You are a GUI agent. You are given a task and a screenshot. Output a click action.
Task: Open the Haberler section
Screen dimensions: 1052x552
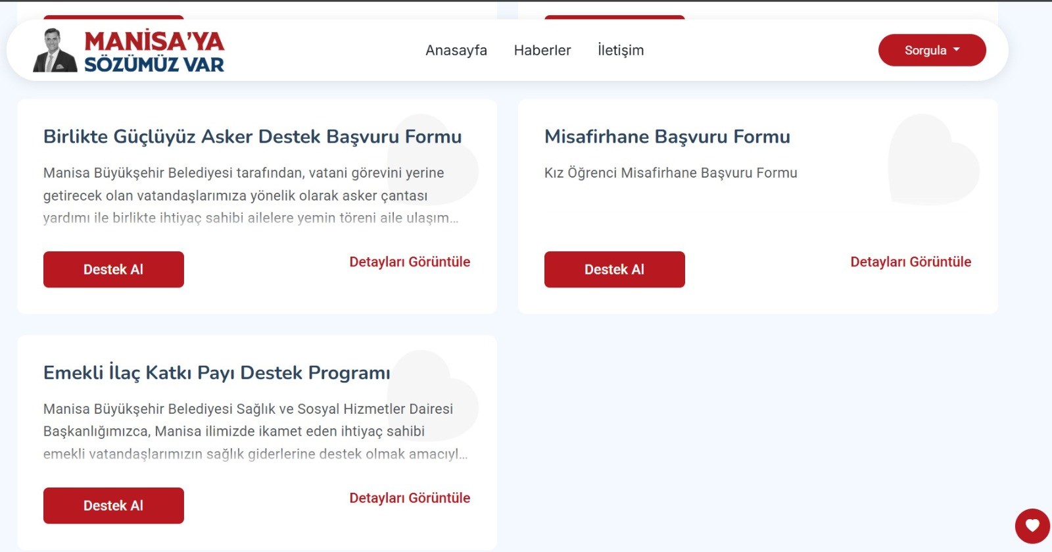[542, 50]
